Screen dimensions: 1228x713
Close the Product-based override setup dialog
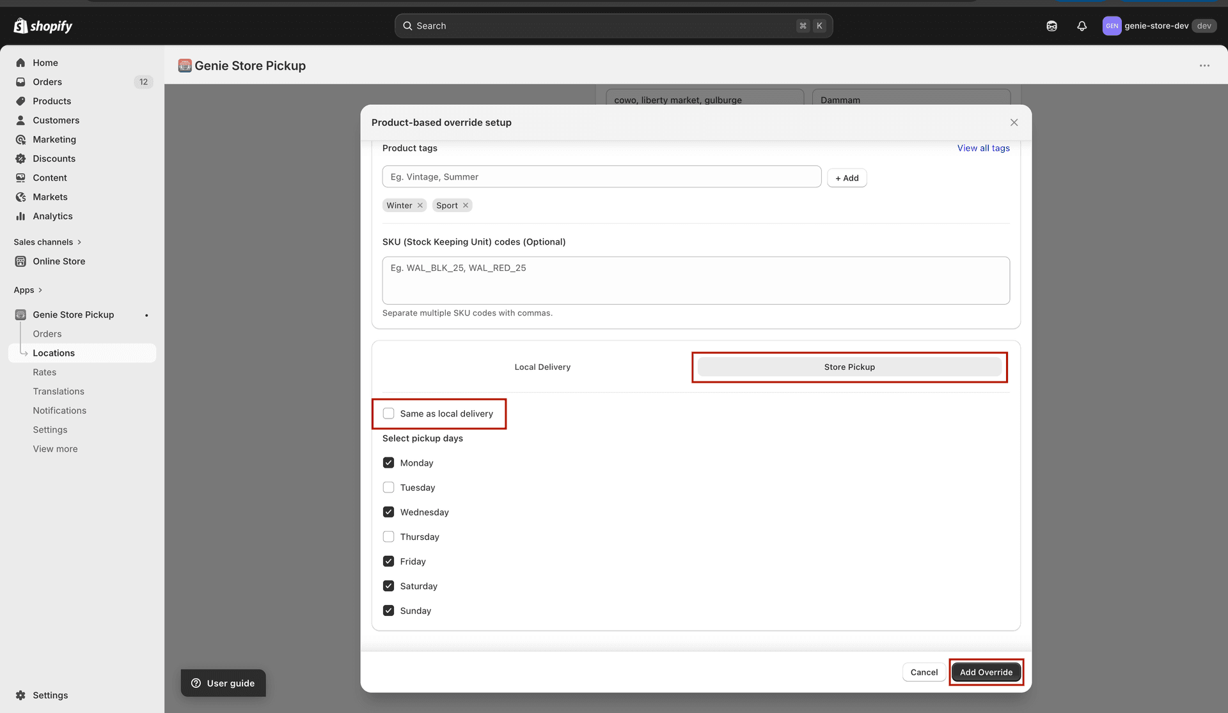1014,123
